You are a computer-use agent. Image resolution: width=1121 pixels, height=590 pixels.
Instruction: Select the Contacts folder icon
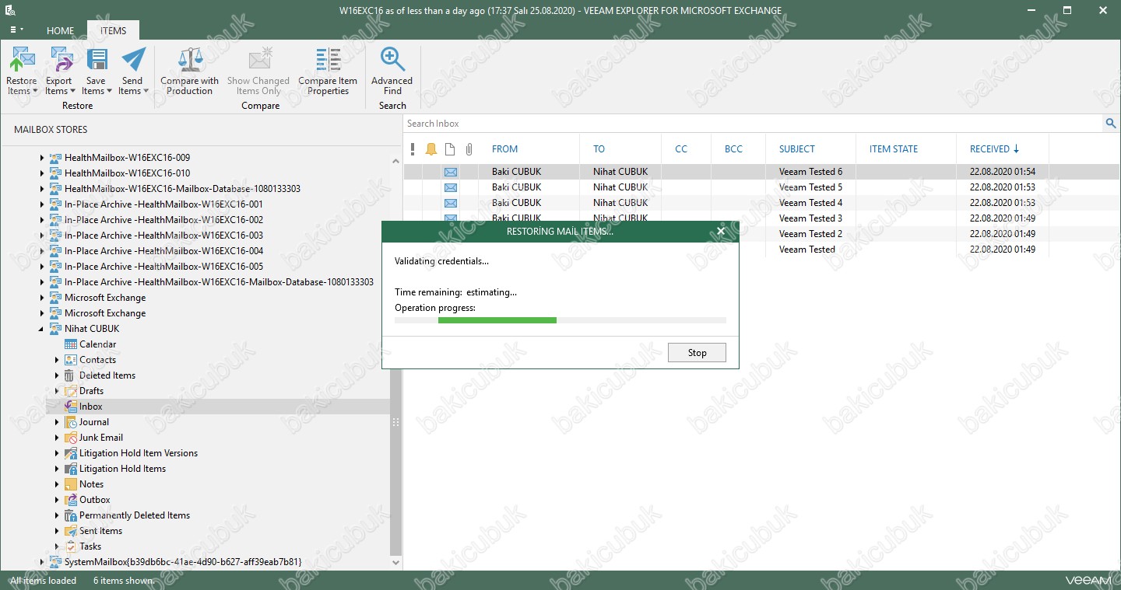pyautogui.click(x=71, y=360)
